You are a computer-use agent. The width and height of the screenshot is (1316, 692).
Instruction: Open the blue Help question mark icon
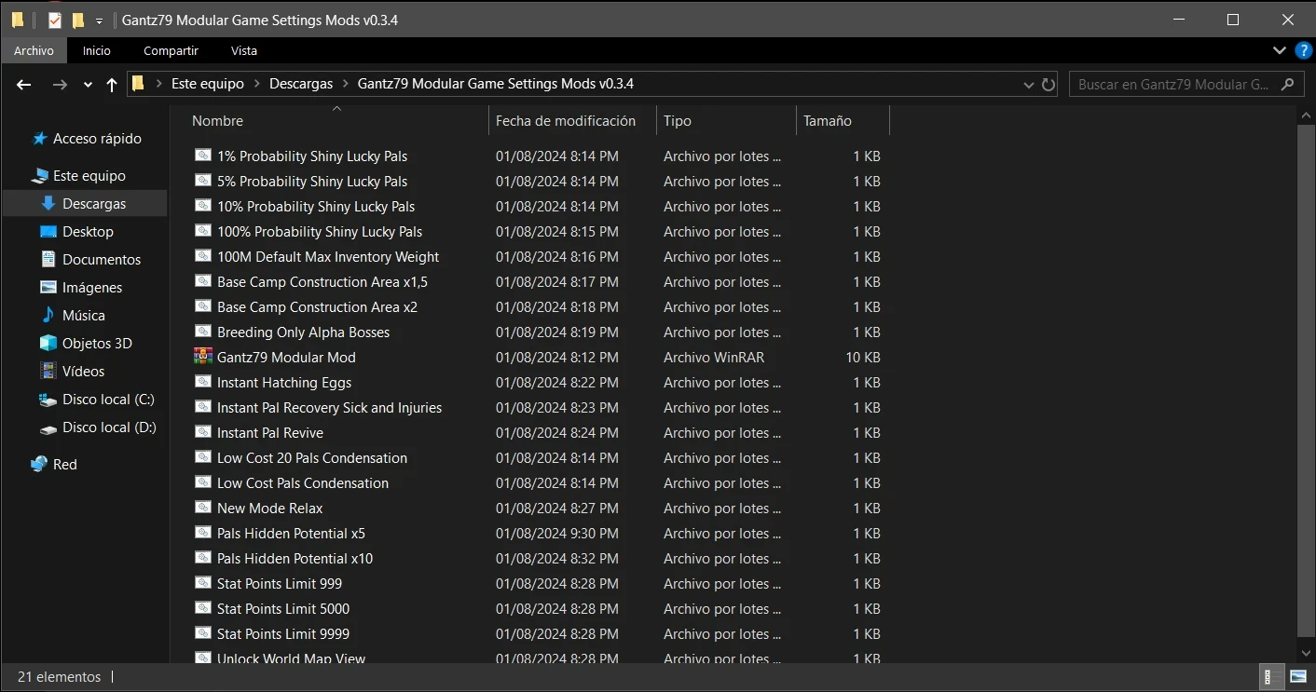[x=1303, y=50]
